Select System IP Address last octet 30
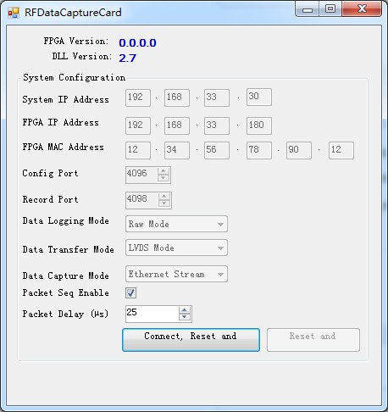This screenshot has width=388, height=412. tap(259, 97)
